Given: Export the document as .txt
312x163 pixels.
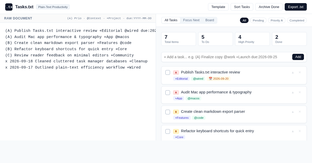Looking at the screenshot, I should (x=296, y=7).
